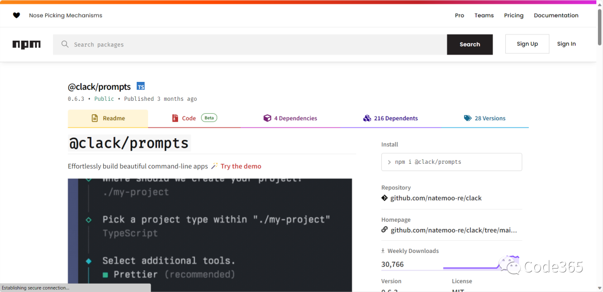Click the magnifier icon in the search box
The image size is (603, 292).
click(65, 44)
